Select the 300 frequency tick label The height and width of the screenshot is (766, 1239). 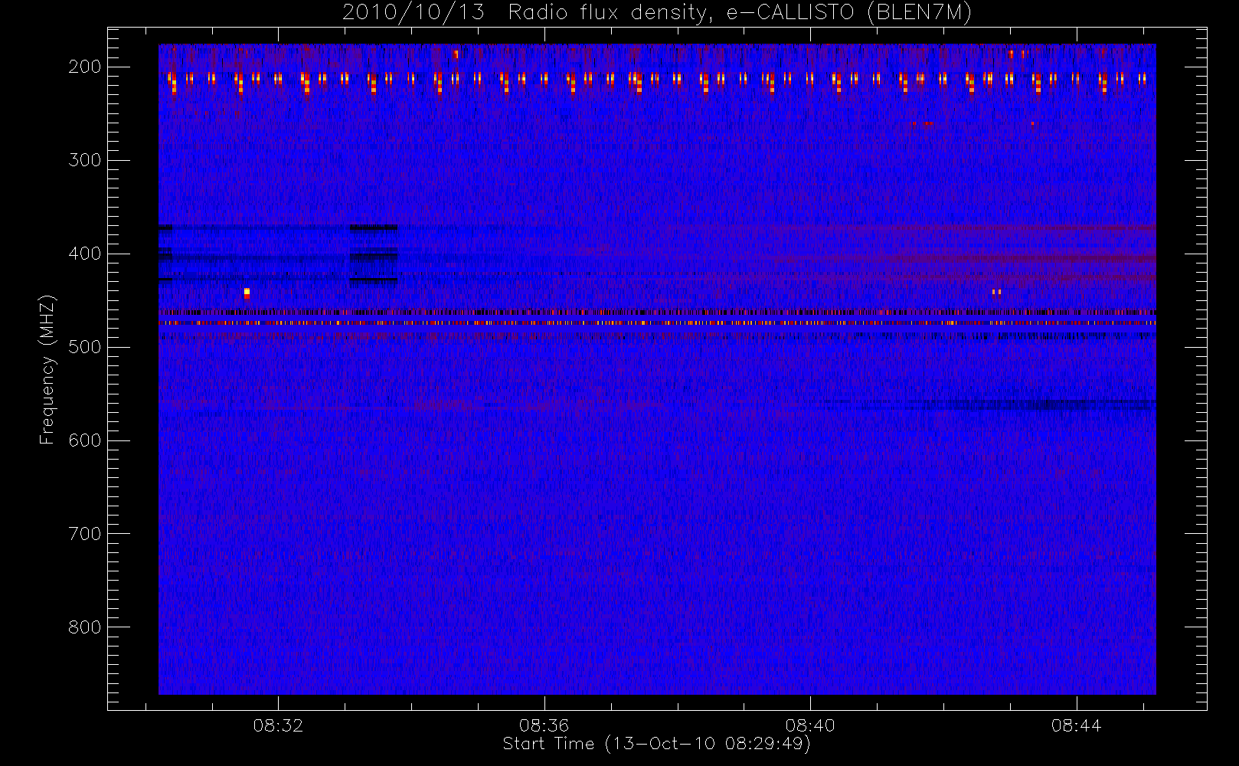coord(85,160)
